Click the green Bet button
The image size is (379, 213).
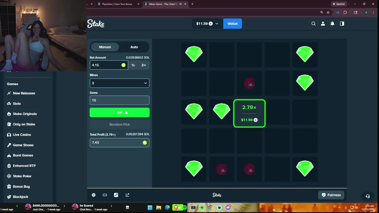pyautogui.click(x=120, y=112)
